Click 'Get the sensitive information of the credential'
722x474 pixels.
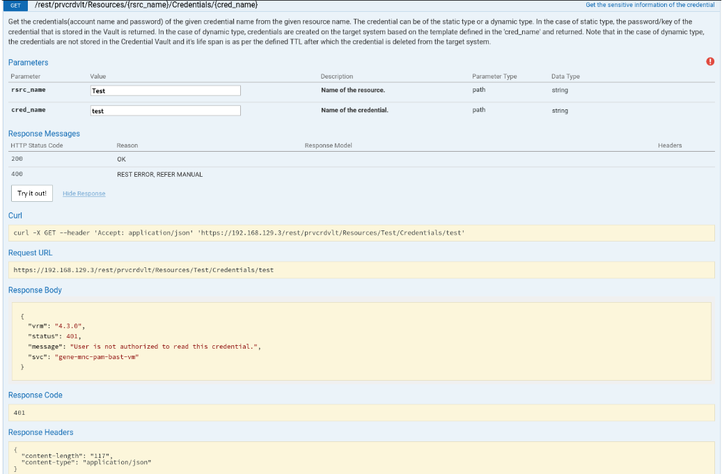click(x=650, y=5)
